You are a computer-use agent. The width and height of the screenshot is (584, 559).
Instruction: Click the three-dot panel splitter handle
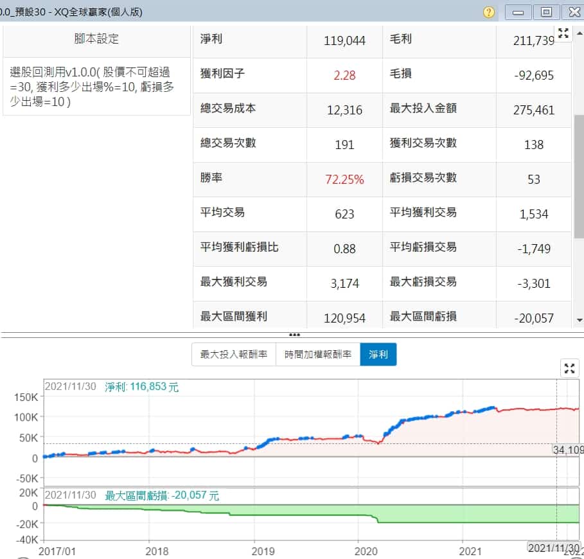point(294,335)
